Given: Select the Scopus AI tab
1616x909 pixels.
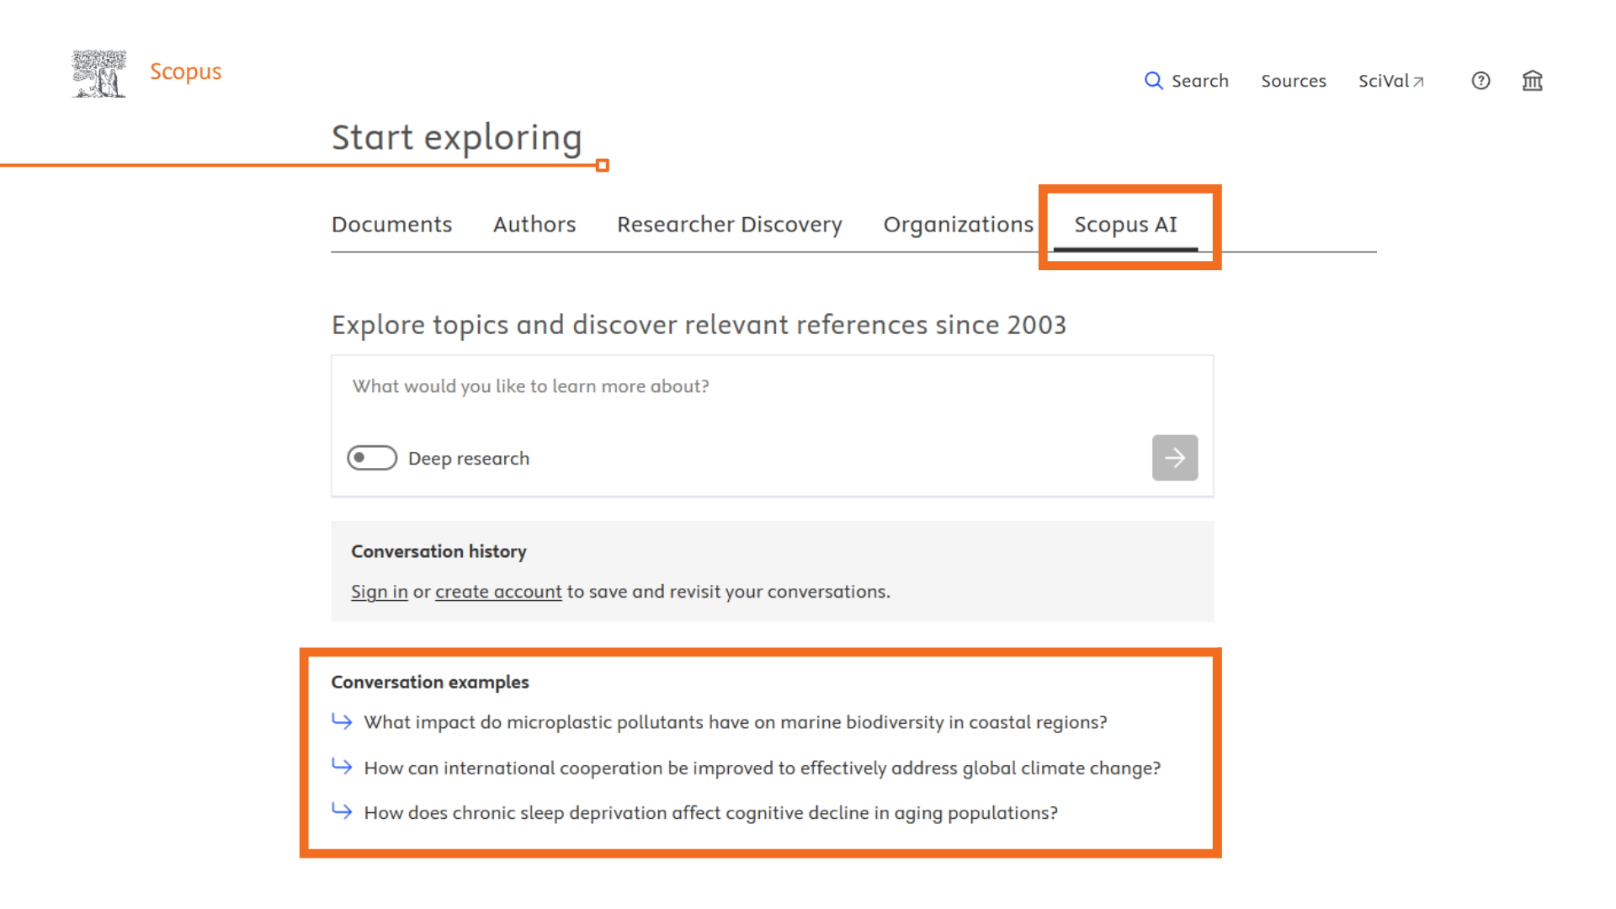Looking at the screenshot, I should pyautogui.click(x=1125, y=225).
